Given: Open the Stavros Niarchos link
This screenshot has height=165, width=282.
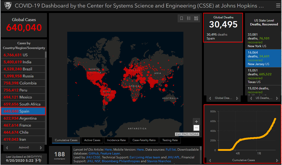Looking at the screenshot, I should click(x=159, y=161).
